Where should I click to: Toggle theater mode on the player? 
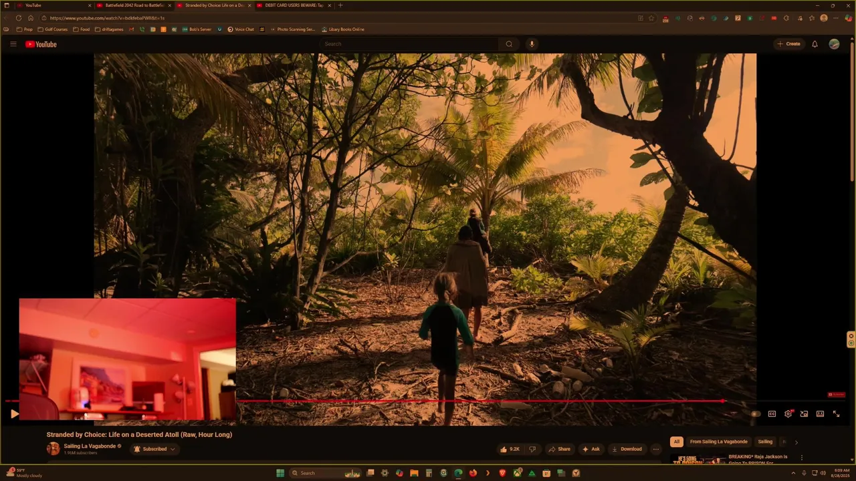coord(820,414)
